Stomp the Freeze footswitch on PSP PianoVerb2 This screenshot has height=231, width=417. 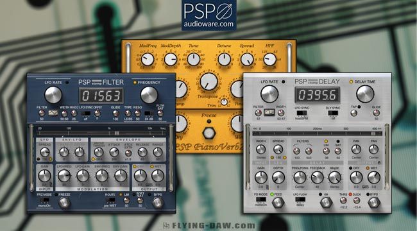208,133
